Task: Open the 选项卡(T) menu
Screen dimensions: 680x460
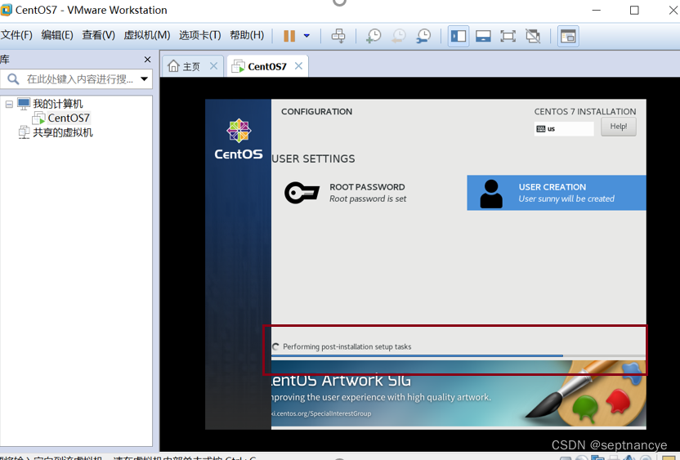Action: (200, 35)
